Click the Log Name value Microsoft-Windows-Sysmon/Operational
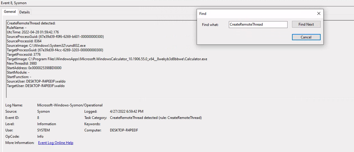 point(70,105)
